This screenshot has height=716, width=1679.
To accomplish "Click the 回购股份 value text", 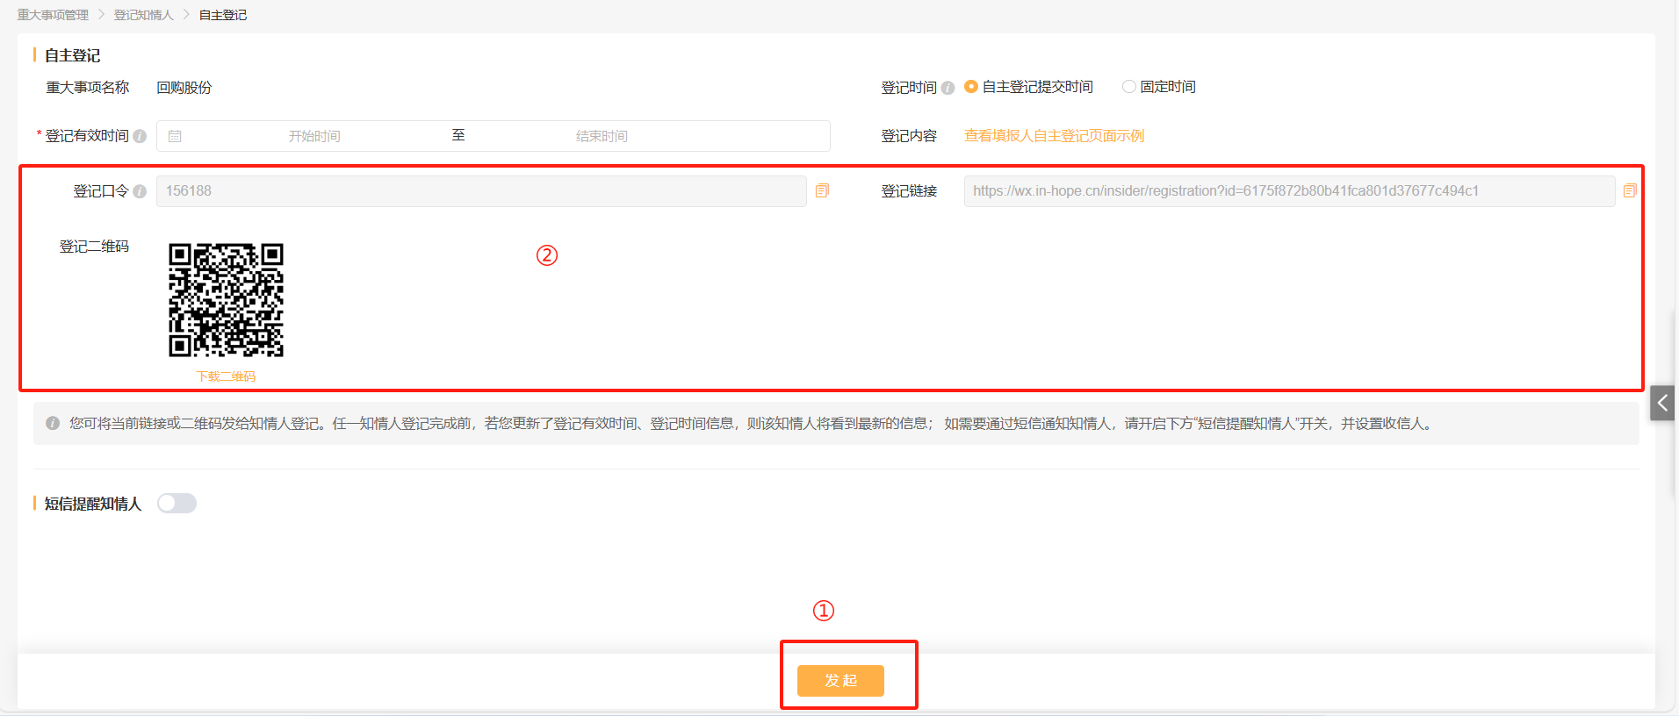I will click(184, 88).
